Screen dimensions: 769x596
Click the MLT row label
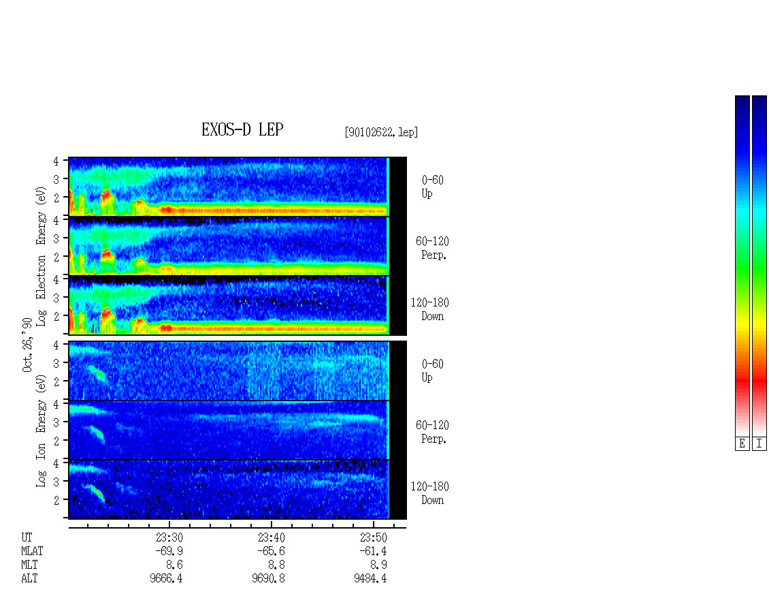(x=29, y=565)
